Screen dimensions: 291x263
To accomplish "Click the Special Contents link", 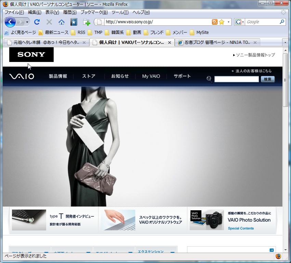I will (x=241, y=228).
